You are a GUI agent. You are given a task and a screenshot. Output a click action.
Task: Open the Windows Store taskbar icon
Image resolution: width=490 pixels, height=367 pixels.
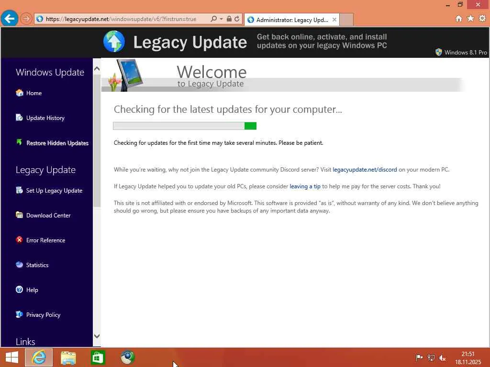coord(98,357)
